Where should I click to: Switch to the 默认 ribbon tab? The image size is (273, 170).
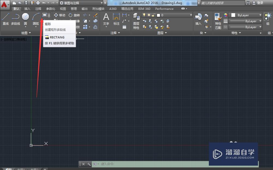pos(16,9)
